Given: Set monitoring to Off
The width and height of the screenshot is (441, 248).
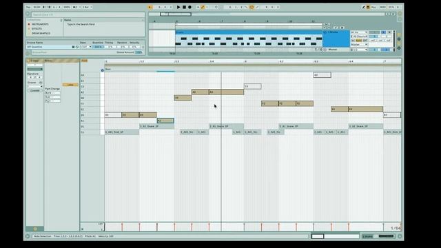Looking at the screenshot, I should click(x=365, y=41).
